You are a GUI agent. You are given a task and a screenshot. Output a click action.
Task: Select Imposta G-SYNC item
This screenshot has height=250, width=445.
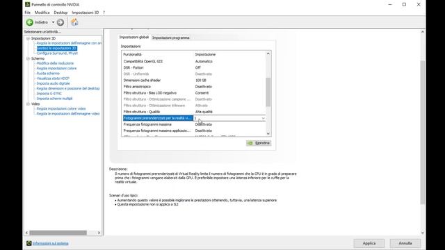pos(49,94)
